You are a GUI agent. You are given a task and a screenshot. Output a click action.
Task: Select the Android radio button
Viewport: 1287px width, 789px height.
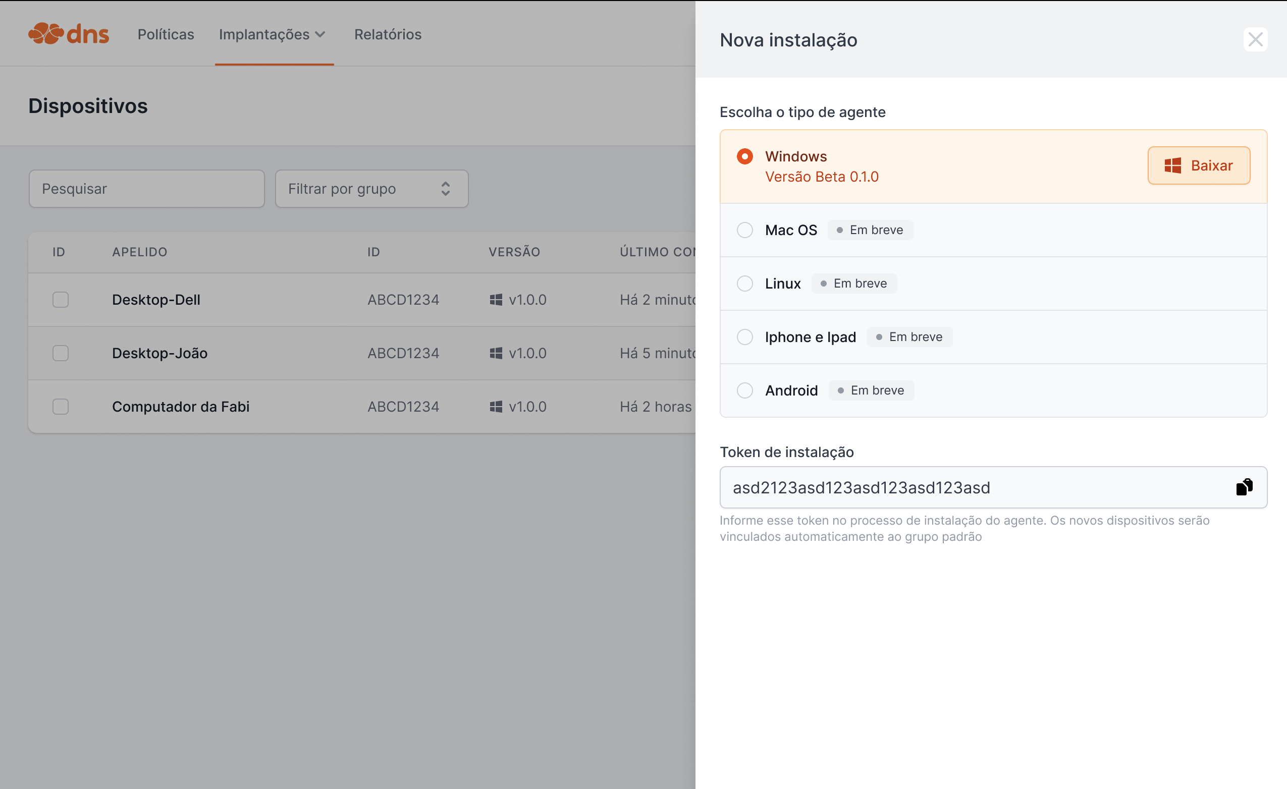pos(745,390)
